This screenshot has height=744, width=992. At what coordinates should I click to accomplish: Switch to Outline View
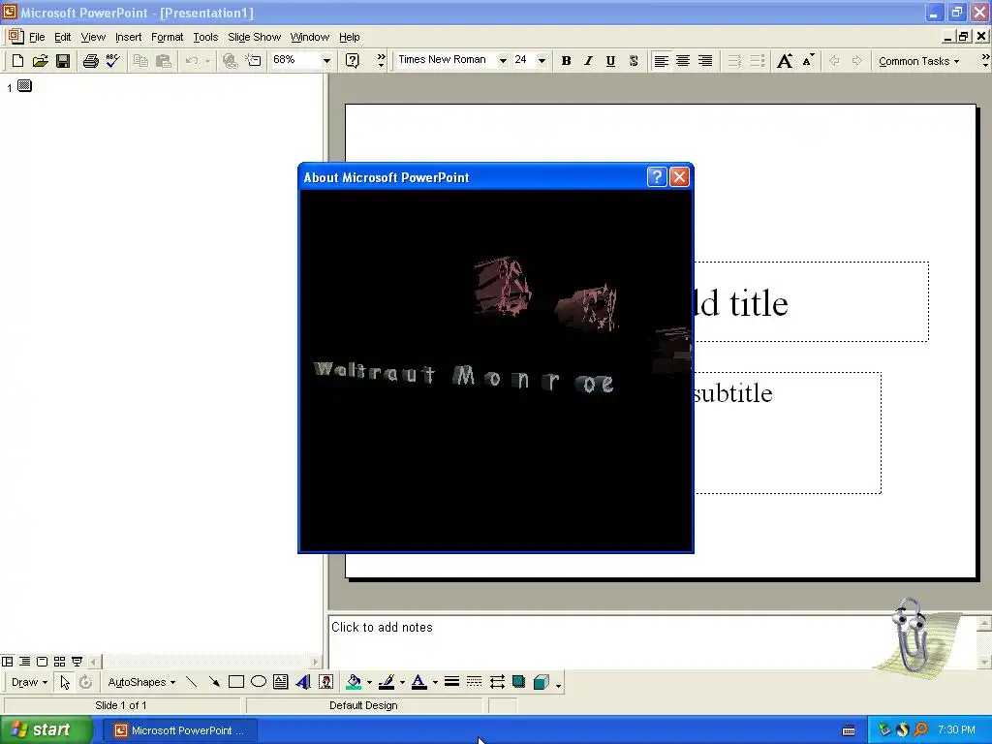tap(24, 662)
